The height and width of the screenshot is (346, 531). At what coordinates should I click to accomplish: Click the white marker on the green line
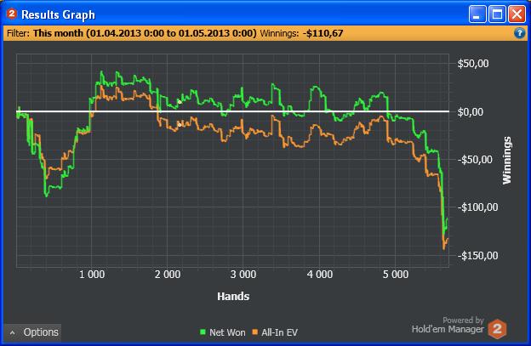click(180, 102)
